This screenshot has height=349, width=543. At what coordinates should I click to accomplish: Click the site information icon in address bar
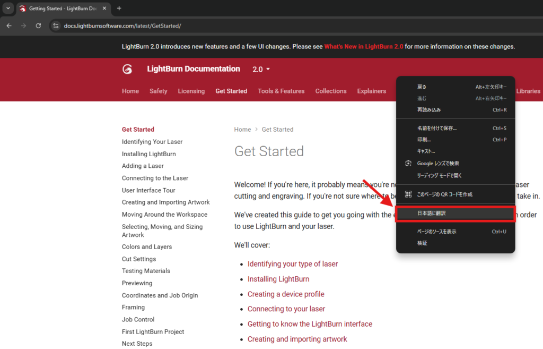[56, 25]
